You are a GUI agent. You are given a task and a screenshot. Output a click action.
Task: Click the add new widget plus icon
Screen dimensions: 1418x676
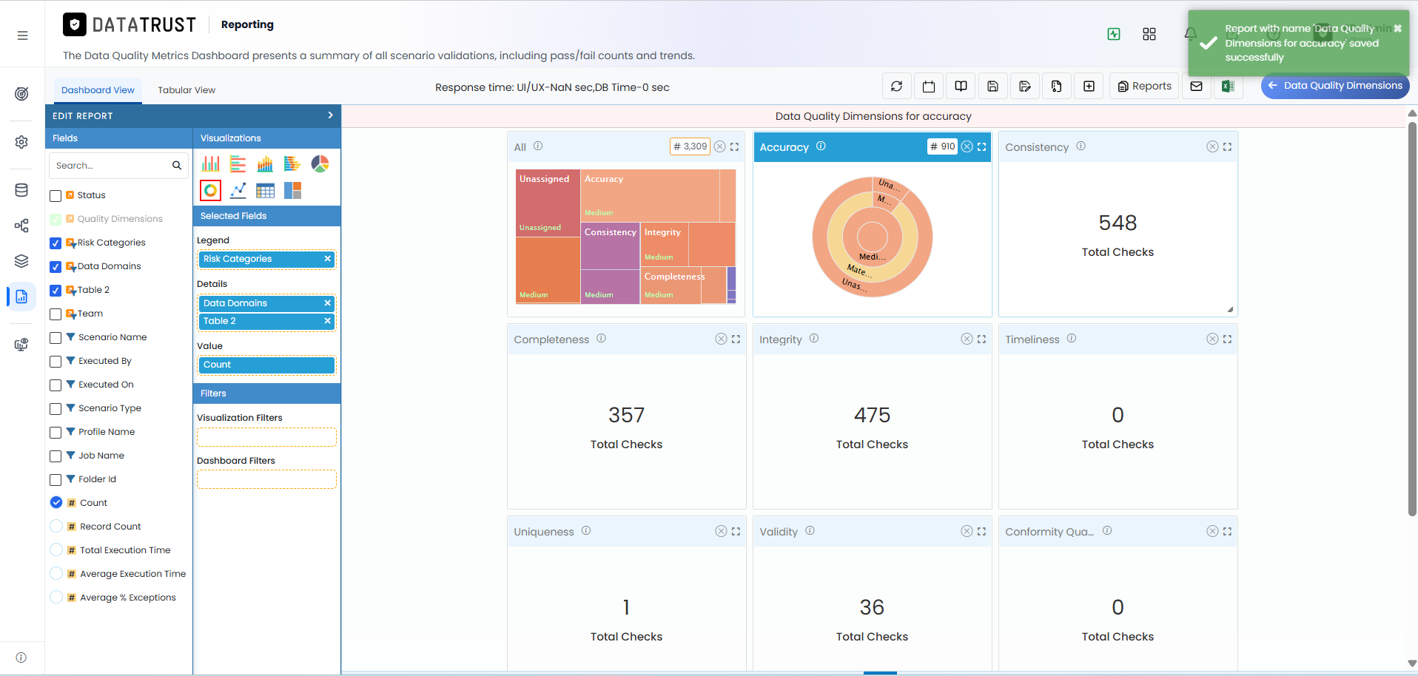pyautogui.click(x=1089, y=87)
